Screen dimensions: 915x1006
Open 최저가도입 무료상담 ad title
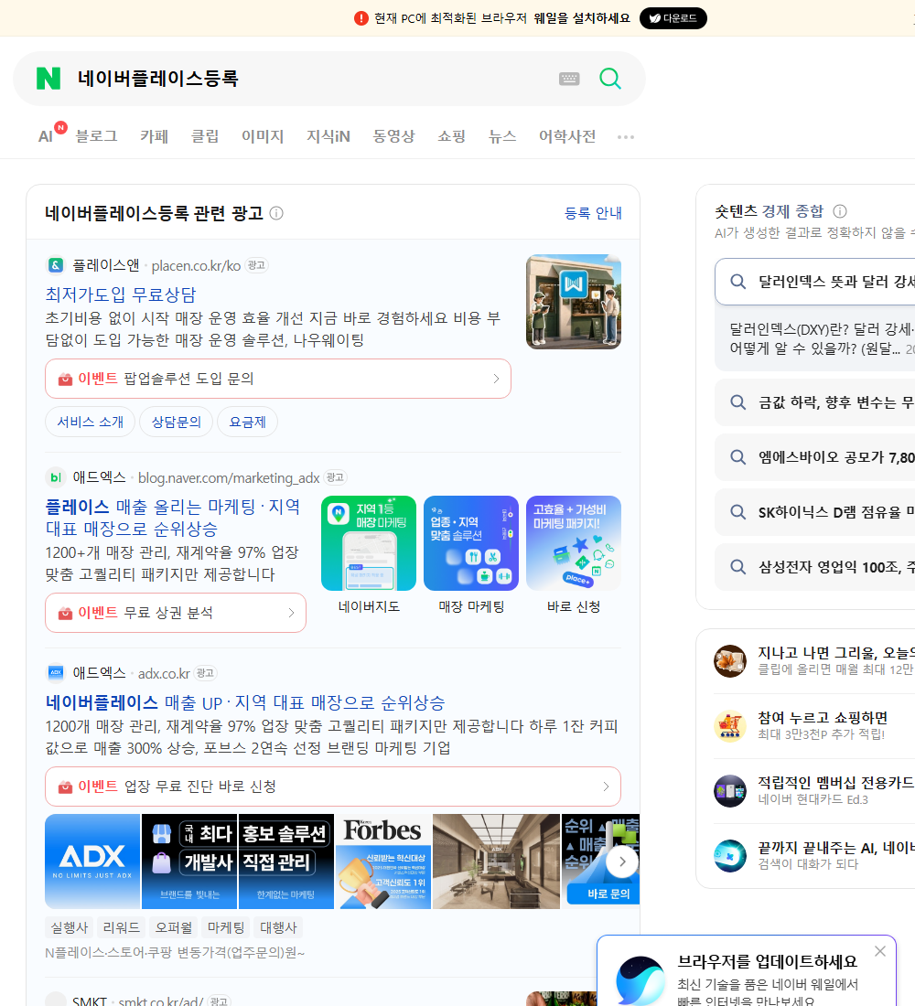pos(120,294)
